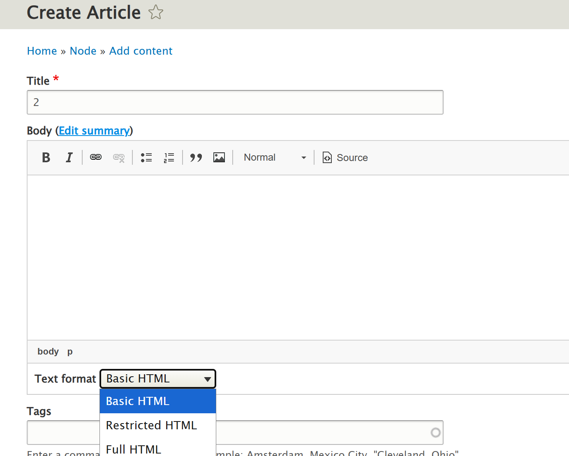Viewport: 569px width, 456px height.
Task: Insert an image into the body
Action: (x=219, y=157)
